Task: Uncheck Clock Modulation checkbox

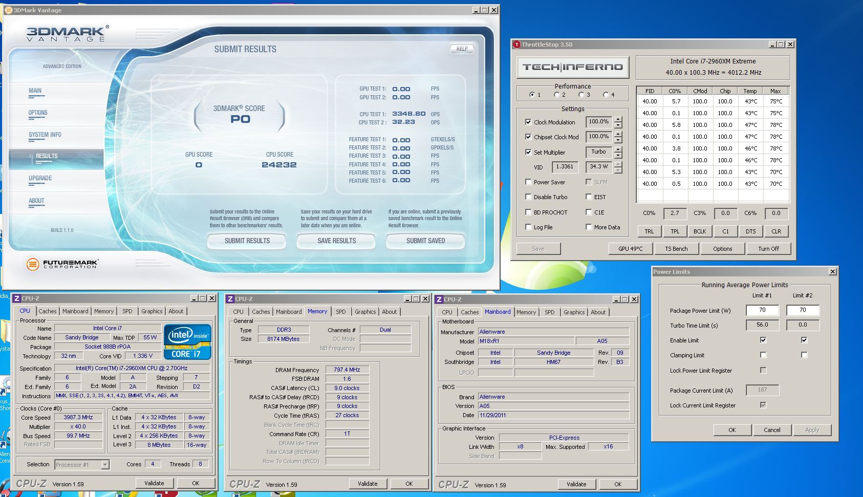Action: pyautogui.click(x=528, y=122)
